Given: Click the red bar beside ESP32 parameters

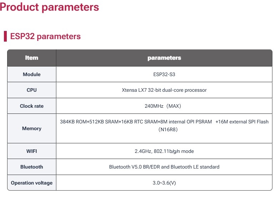Looking at the screenshot, I should coord(5,36).
